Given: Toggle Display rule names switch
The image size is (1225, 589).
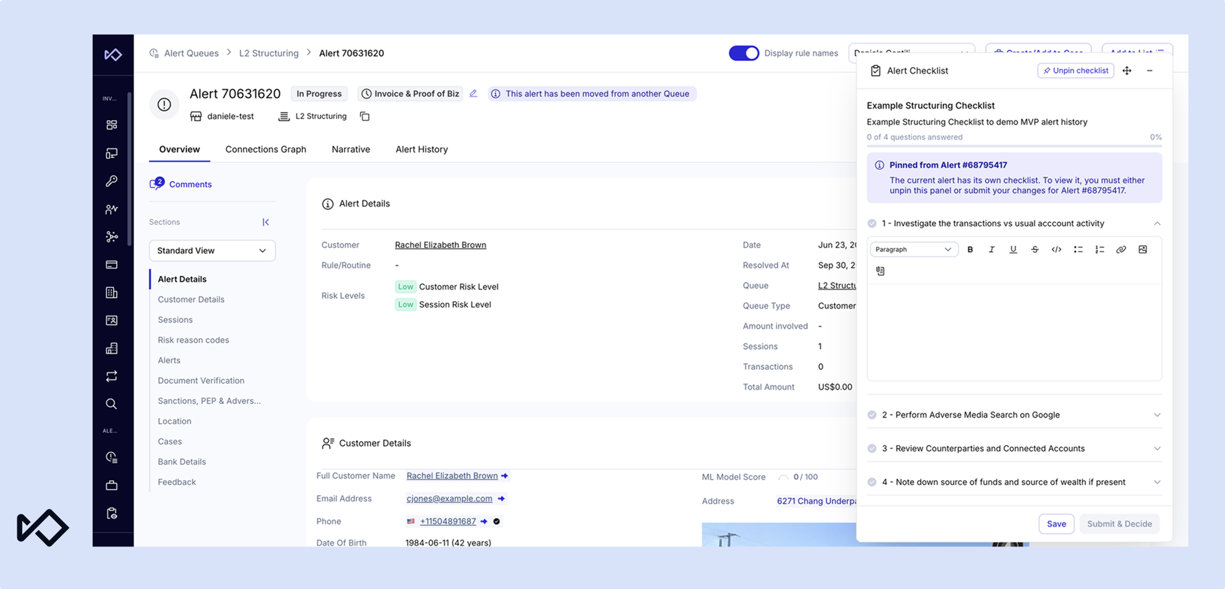Looking at the screenshot, I should click(744, 53).
